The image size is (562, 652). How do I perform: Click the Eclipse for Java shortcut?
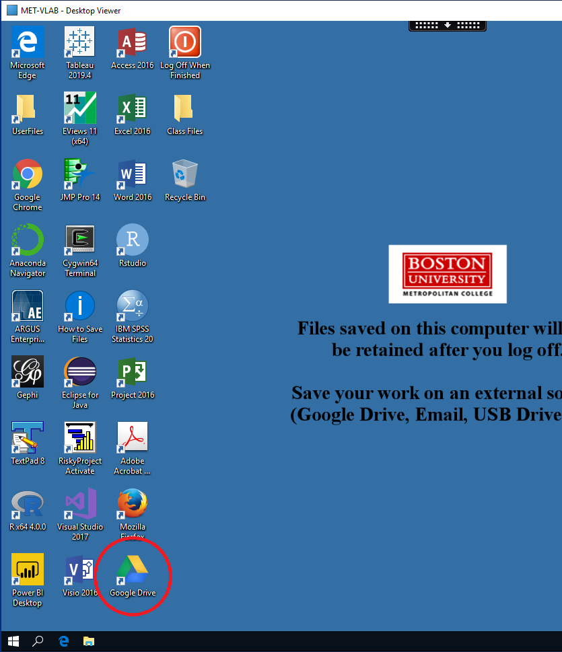coord(79,372)
